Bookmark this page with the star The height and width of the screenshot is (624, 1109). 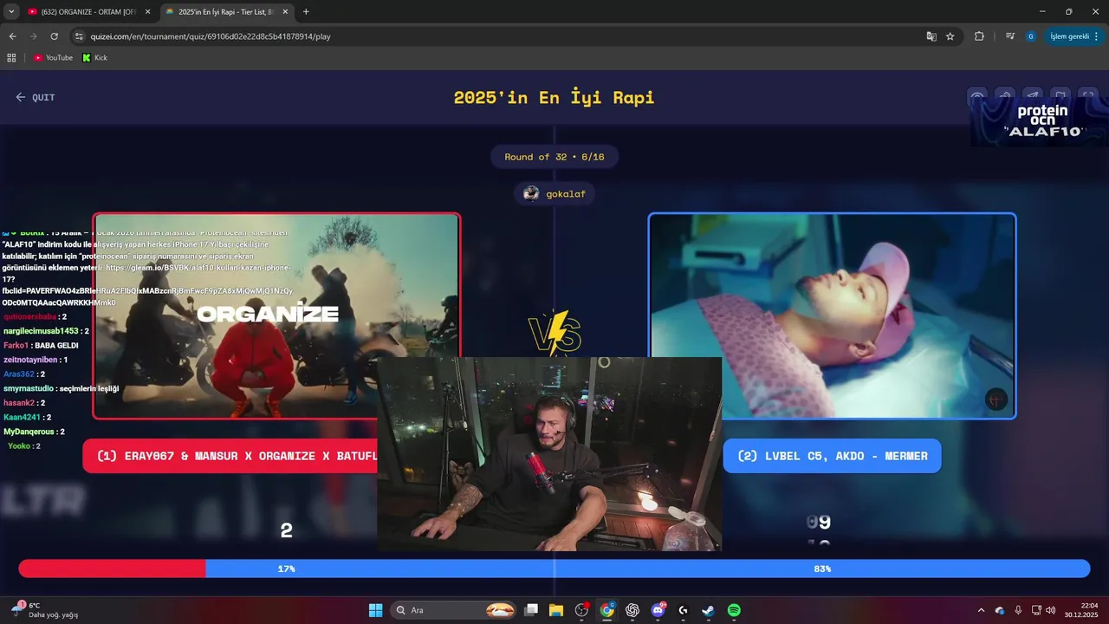[950, 36]
